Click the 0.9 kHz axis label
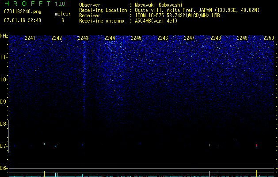This screenshot has height=177, width=278. click(4, 102)
